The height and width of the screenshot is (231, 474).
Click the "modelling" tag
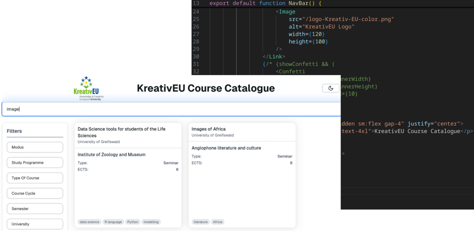point(151,222)
